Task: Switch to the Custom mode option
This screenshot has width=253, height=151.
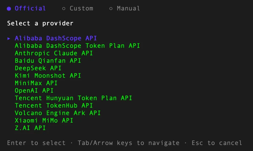Action: 78,8
